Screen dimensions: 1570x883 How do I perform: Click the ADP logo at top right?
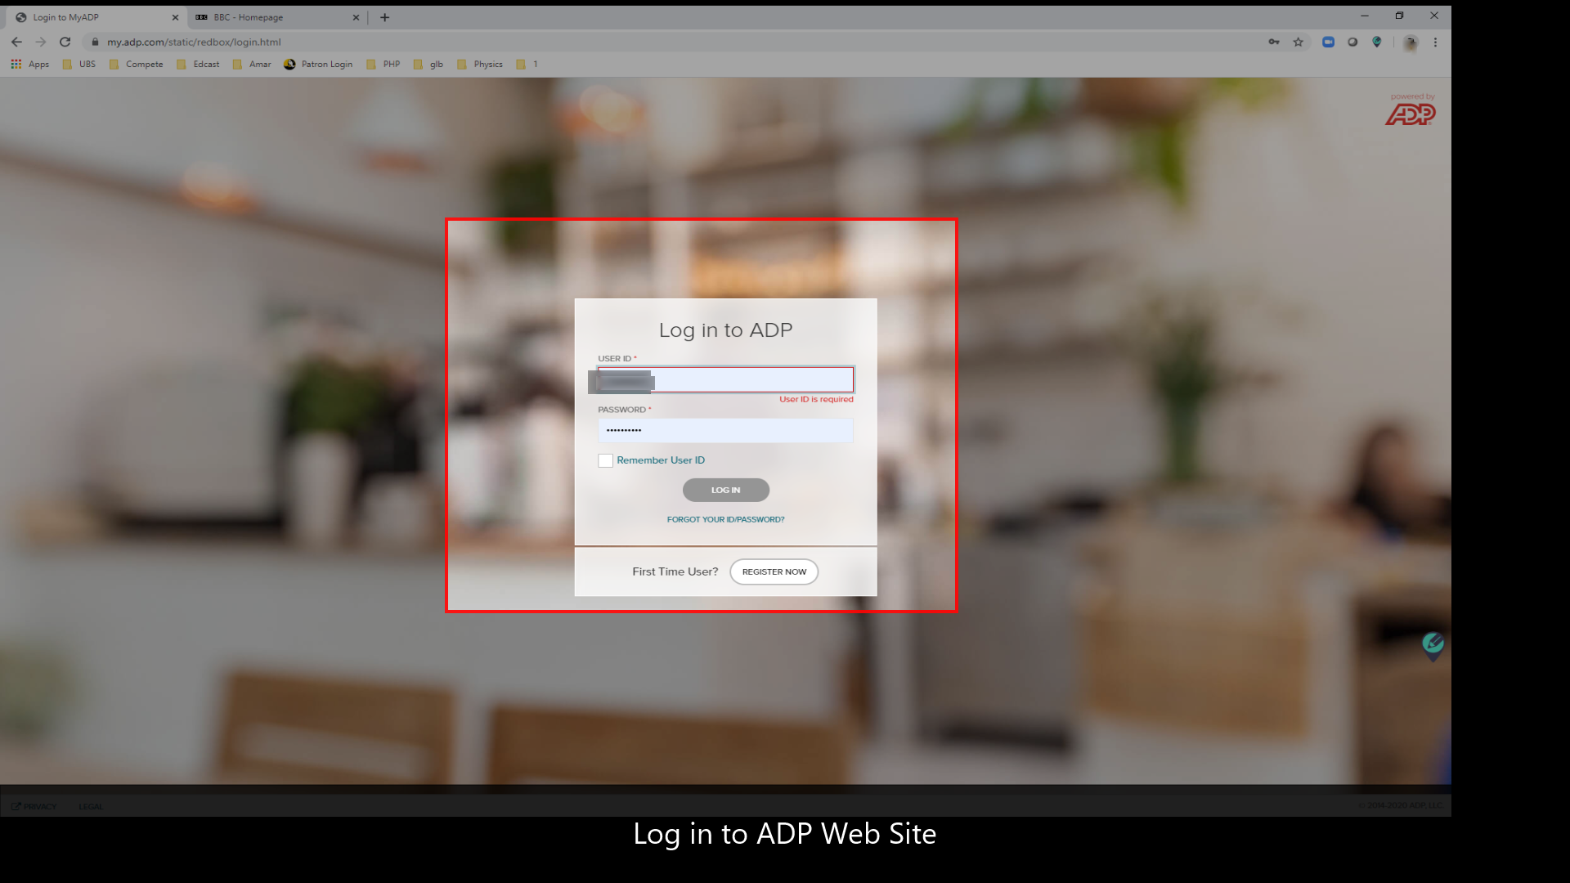pos(1410,114)
